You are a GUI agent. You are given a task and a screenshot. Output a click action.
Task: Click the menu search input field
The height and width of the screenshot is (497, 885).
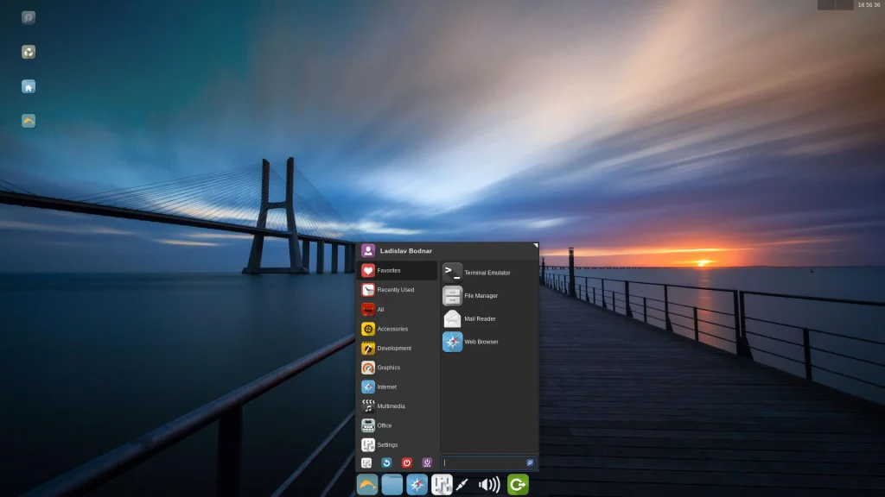(484, 463)
